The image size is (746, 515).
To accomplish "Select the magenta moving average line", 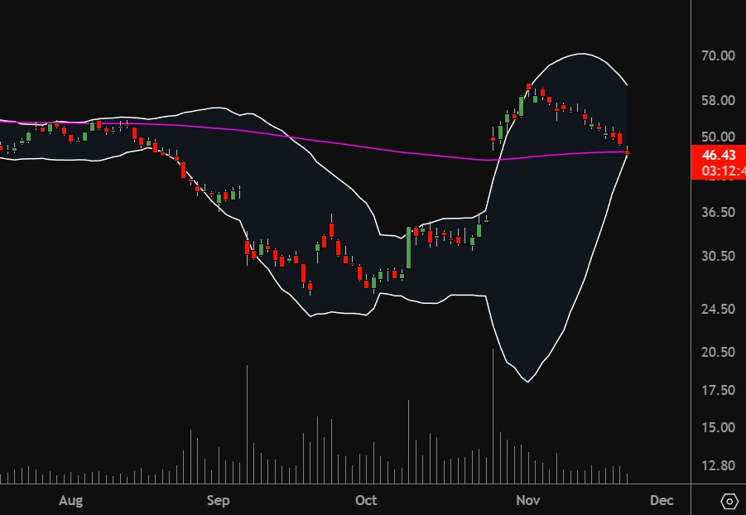I will pos(331,142).
